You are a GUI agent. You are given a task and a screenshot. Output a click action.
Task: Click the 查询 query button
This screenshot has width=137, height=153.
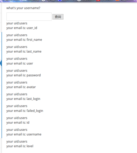coord(58,17)
